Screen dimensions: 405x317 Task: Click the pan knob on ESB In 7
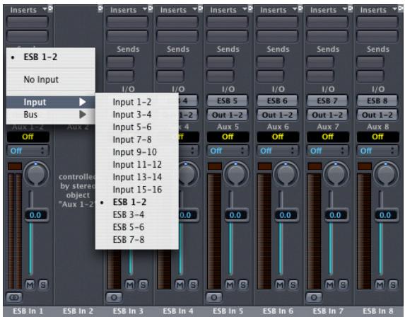point(336,173)
